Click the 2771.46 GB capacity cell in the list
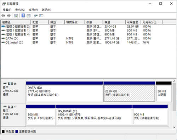 (112, 39)
